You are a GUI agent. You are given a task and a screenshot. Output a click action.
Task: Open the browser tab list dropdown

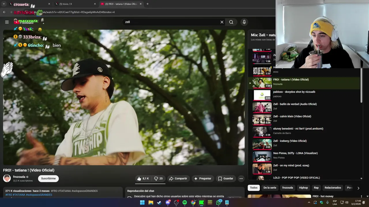pos(4,4)
